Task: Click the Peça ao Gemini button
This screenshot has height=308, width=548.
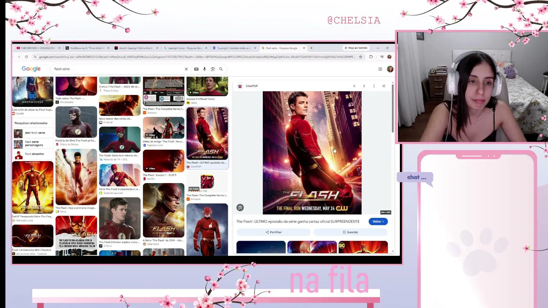Action: tap(355, 48)
